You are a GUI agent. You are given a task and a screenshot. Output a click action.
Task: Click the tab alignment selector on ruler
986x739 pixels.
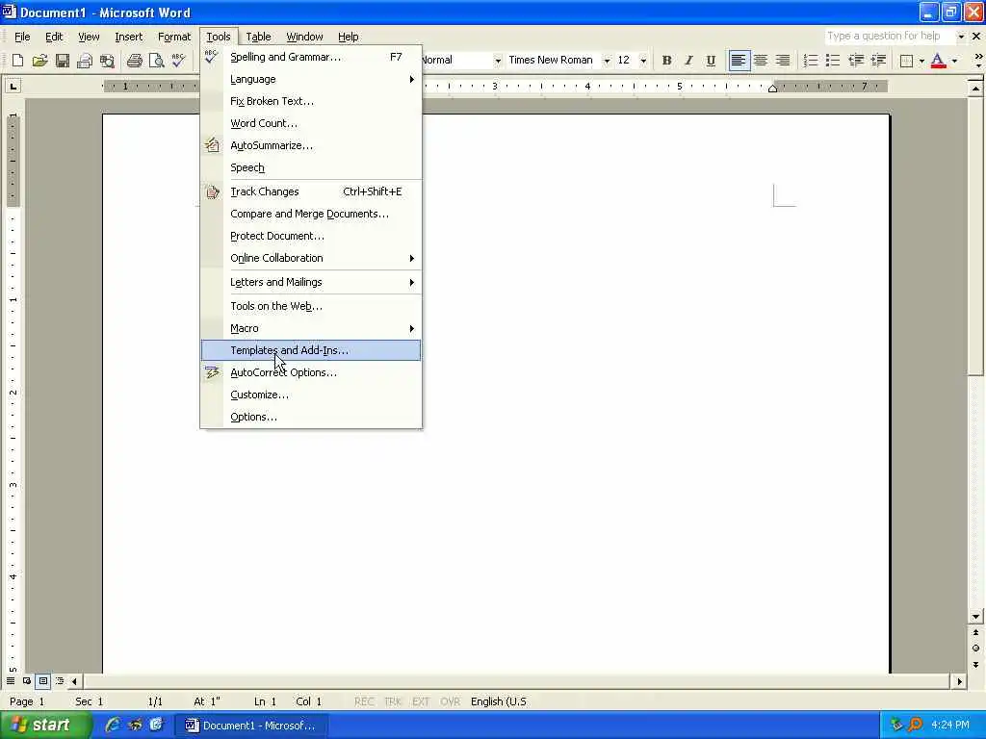[x=13, y=86]
